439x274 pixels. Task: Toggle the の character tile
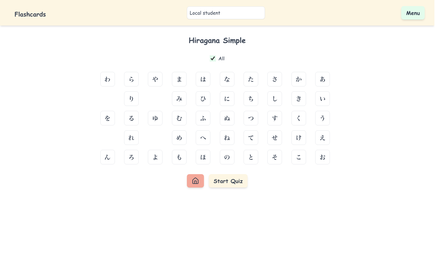227,157
